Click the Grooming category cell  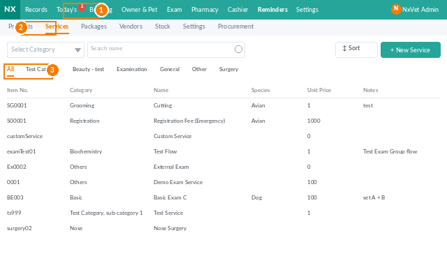tap(82, 105)
